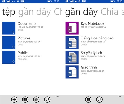Tap the right status bar message icon
Screen dimensions: 124x104
tap(84, 1)
